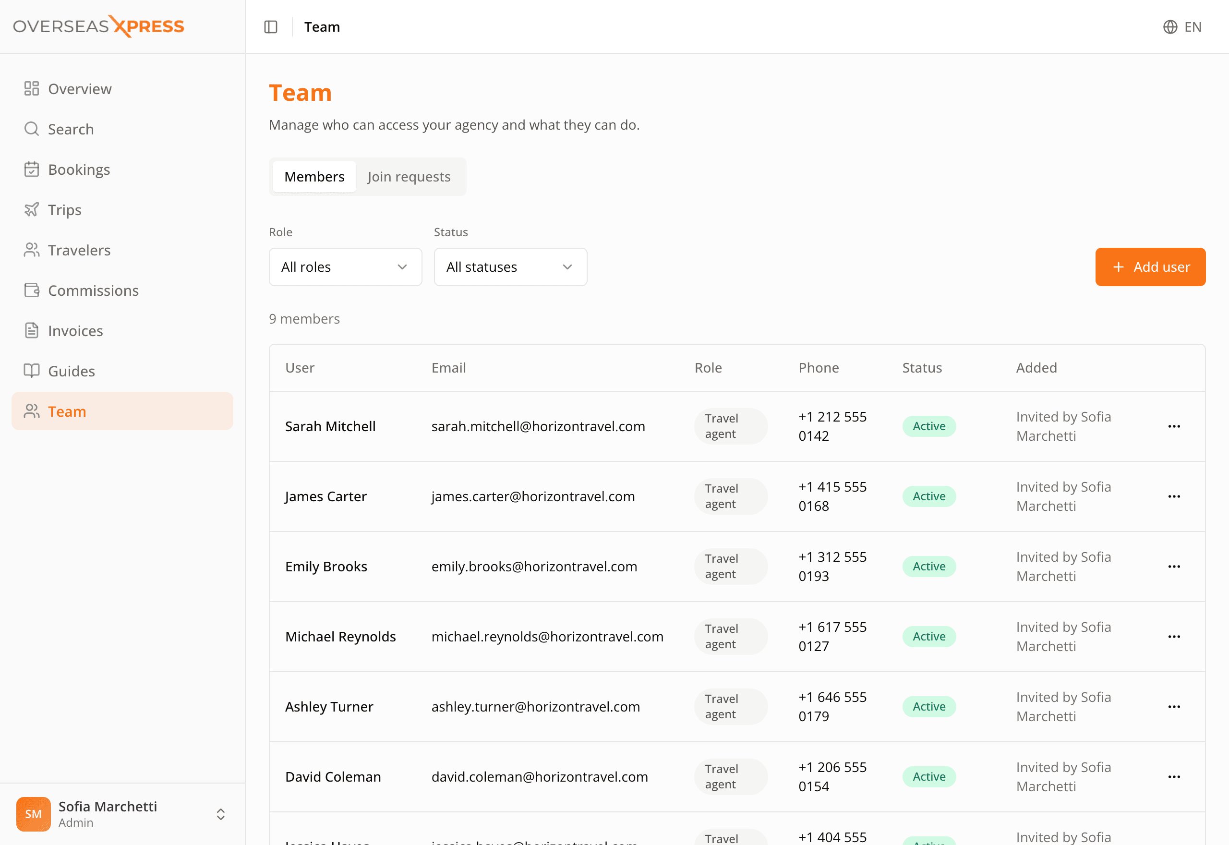Viewport: 1229px width, 845px height.
Task: Click James Carter's Travel agent badge
Action: point(731,496)
